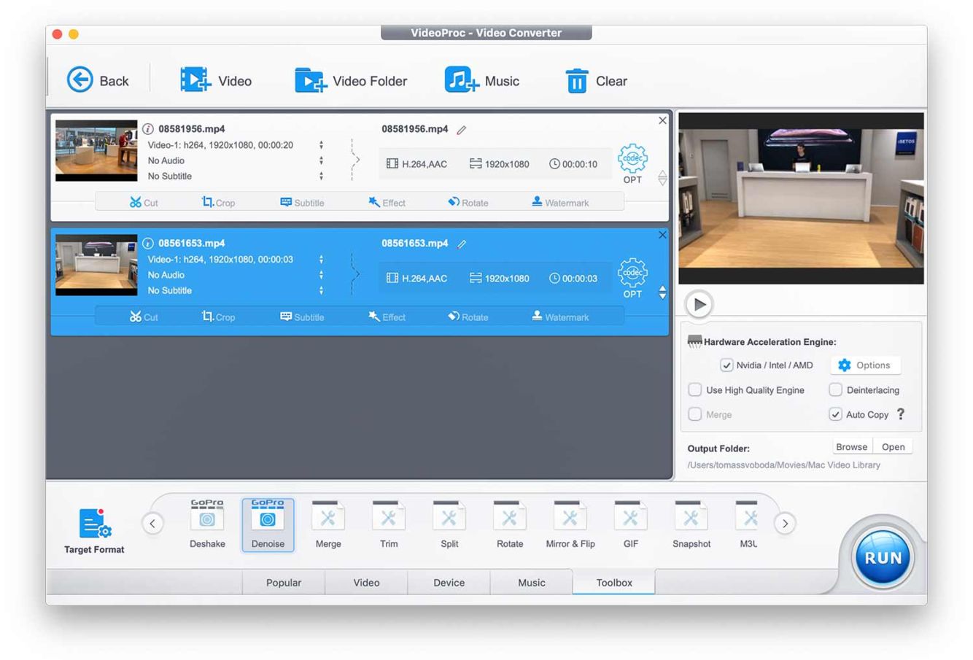Clear the list with the trash icon
Screen dimensions: 973x660
click(x=576, y=80)
